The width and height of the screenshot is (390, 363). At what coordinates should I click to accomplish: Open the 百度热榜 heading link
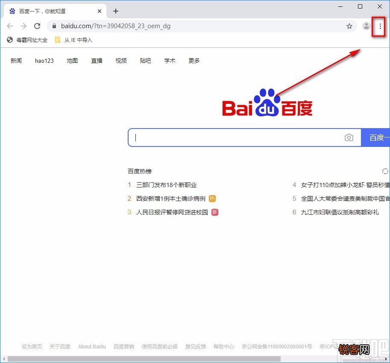pyautogui.click(x=140, y=171)
